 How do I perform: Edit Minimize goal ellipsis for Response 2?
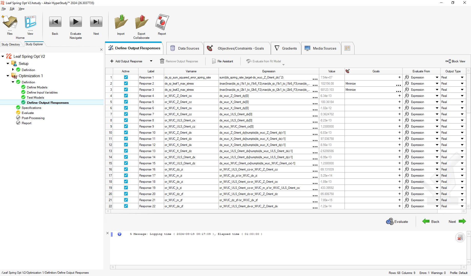[x=399, y=85]
